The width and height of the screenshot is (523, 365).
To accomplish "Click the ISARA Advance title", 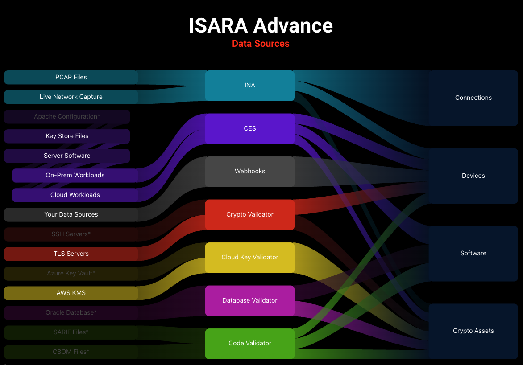I will pyautogui.click(x=261, y=25).
